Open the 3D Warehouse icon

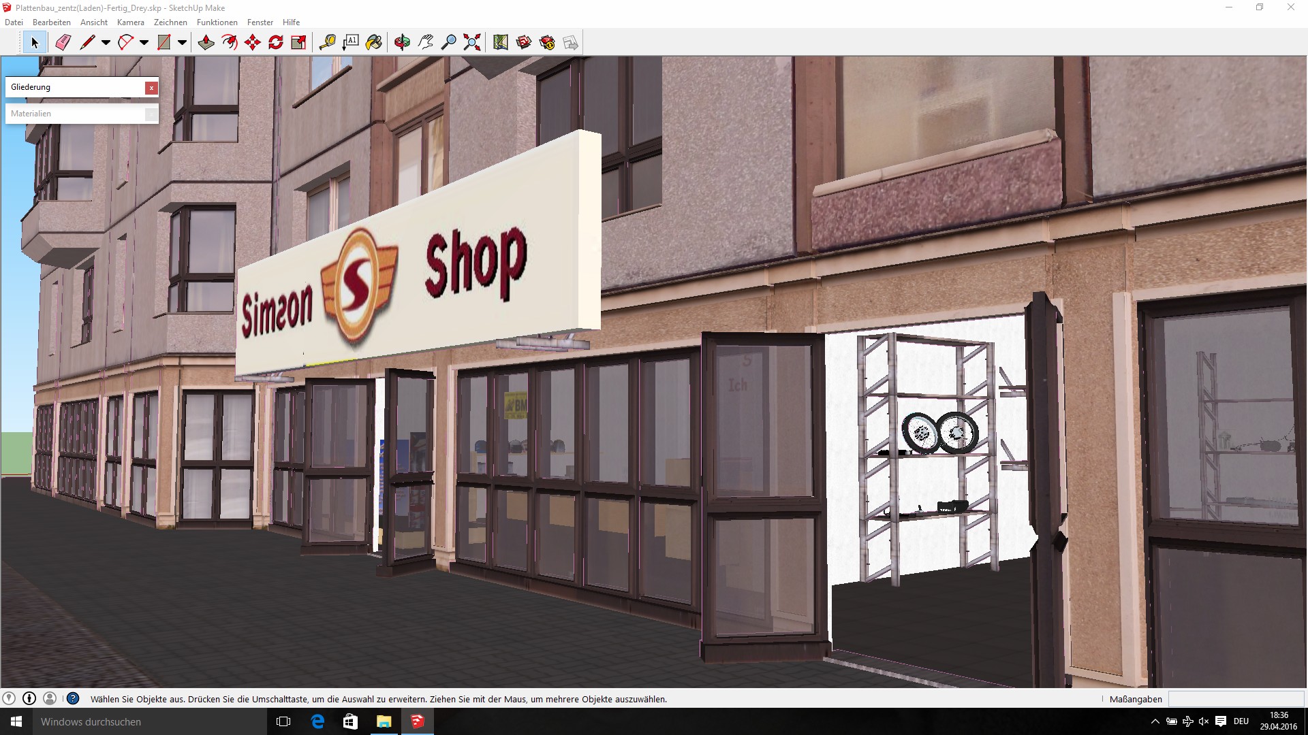click(x=524, y=43)
